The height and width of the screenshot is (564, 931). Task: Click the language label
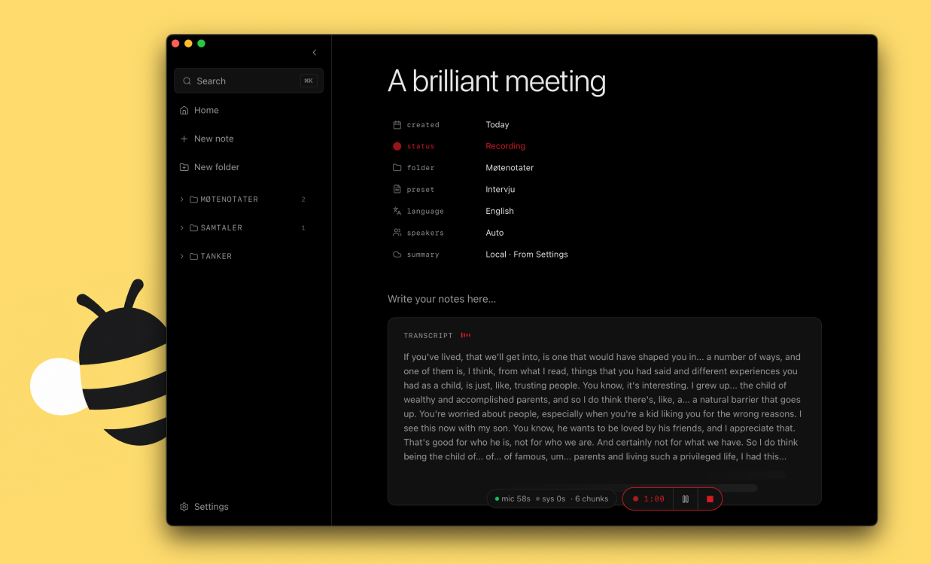tap(425, 212)
